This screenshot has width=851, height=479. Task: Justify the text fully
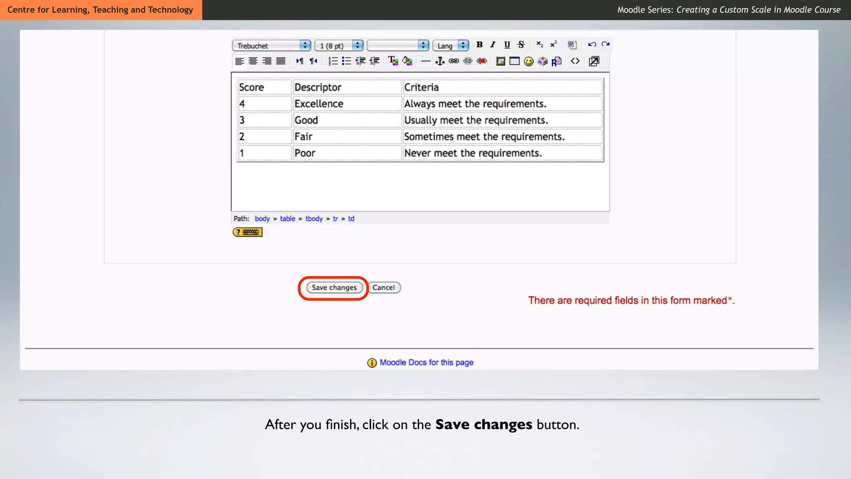pos(281,61)
